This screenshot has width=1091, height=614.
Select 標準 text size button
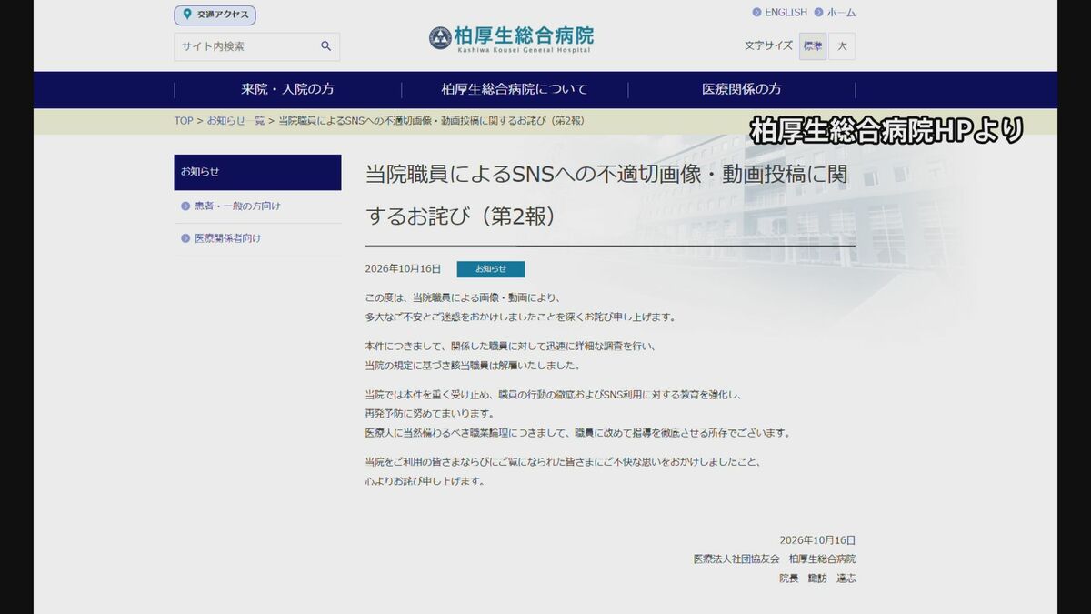click(813, 46)
